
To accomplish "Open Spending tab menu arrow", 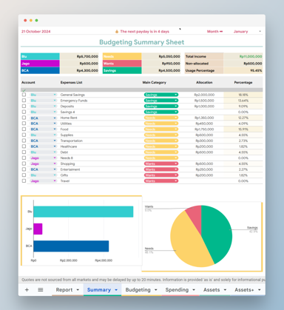I will pos(194,290).
